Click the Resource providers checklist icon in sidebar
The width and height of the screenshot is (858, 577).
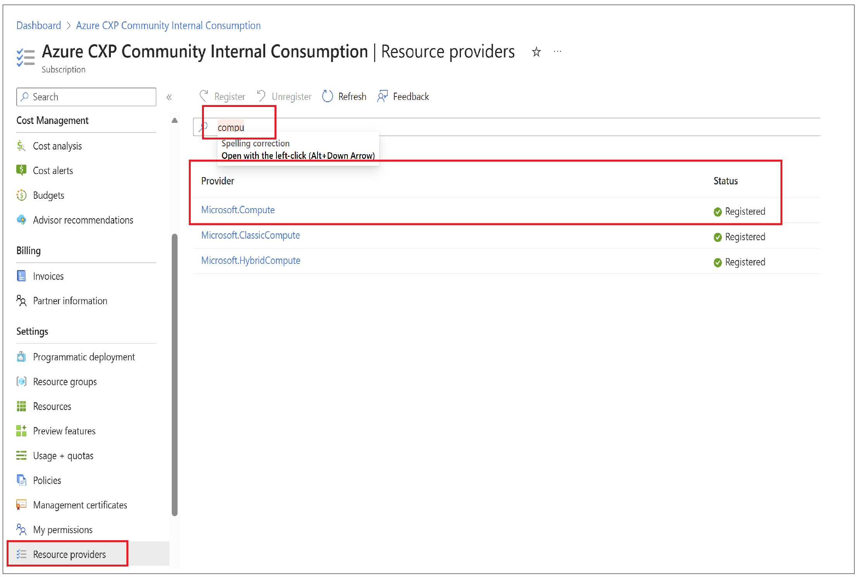(21, 554)
